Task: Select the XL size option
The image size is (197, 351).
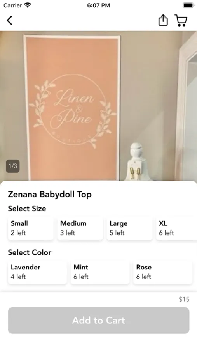Action: pos(176,228)
